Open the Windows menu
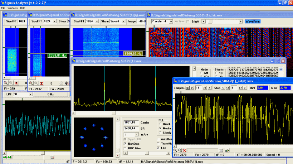Viewport: 293px width, 164px height. [x=13, y=8]
